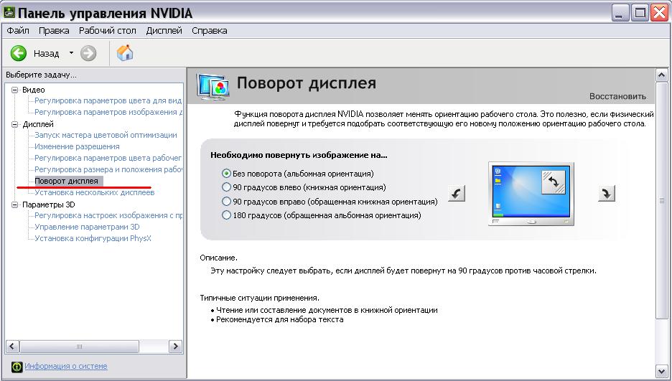Click Типичные ситуации применения. text
Viewport: 672px width, 381px height.
[260, 298]
